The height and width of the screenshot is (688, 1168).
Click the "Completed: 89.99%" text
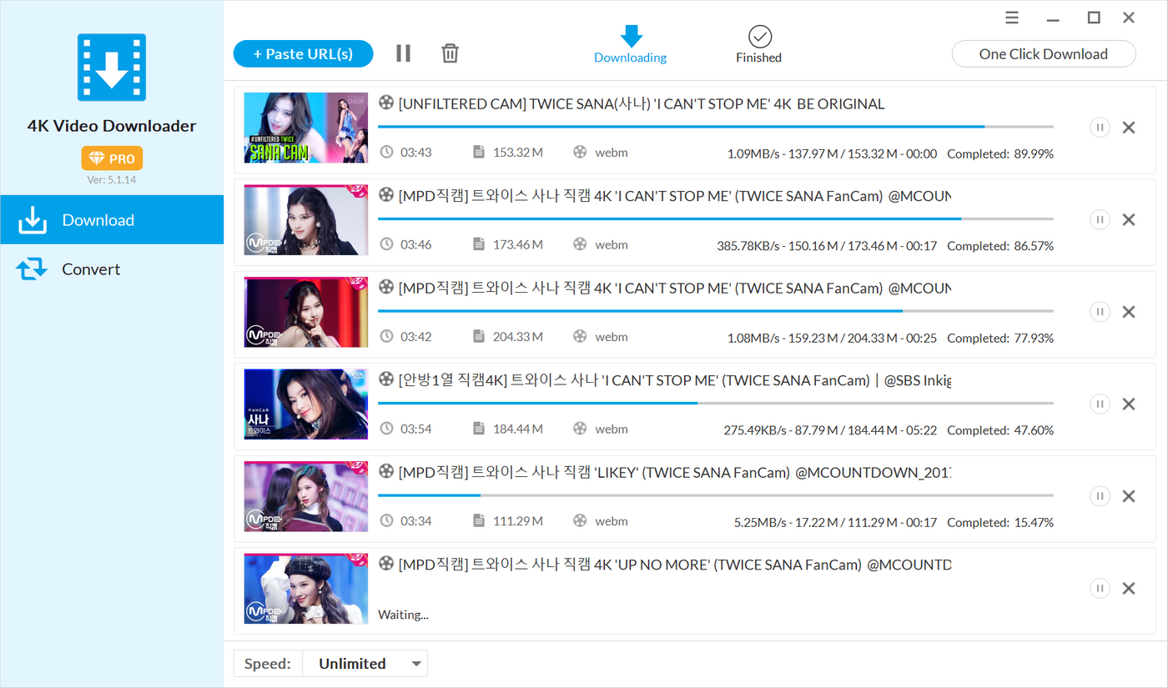coord(1000,153)
